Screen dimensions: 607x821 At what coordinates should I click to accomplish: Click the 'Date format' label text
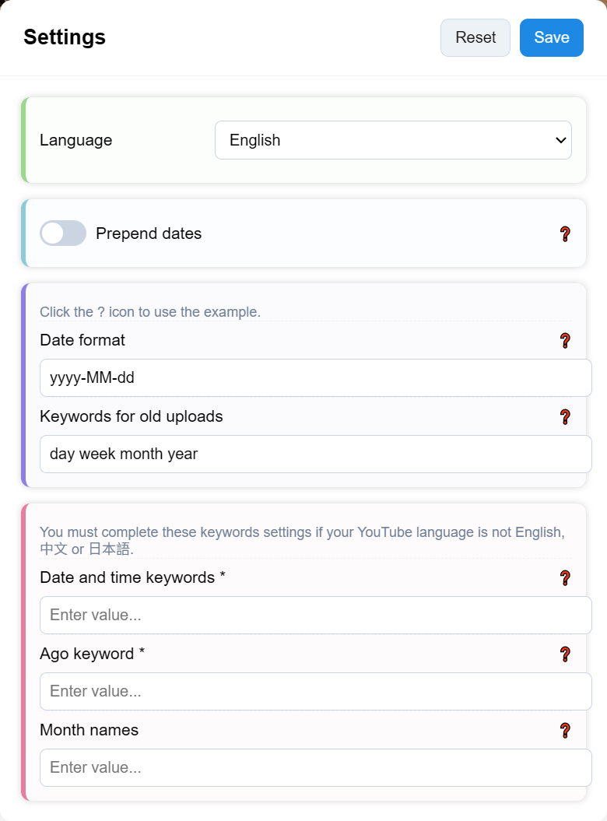click(82, 340)
